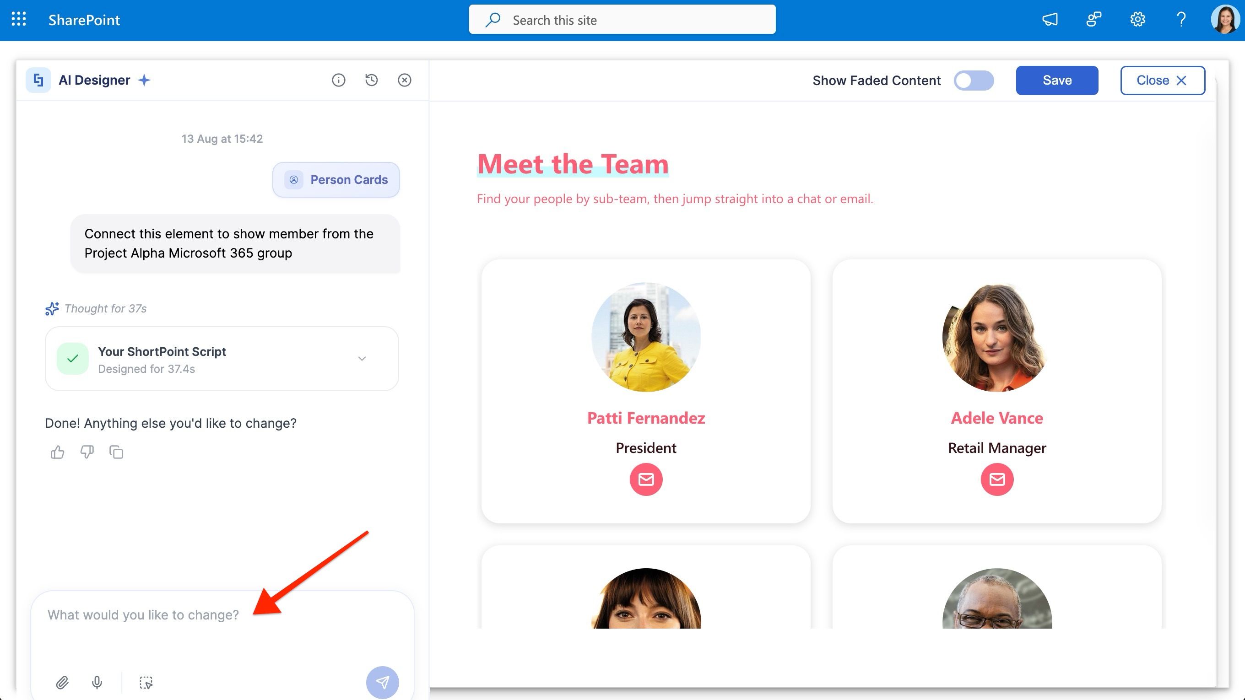Email Patti Fernandez via mail icon

[646, 479]
